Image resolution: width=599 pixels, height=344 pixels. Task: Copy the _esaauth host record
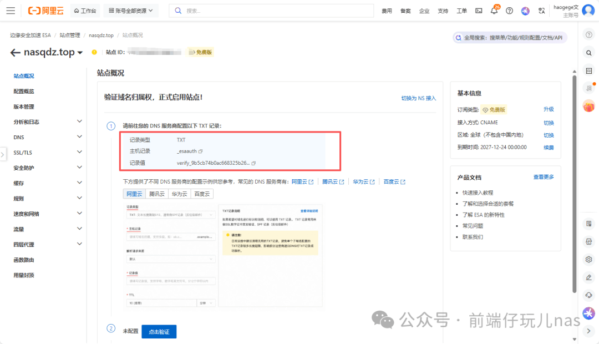[201, 151]
